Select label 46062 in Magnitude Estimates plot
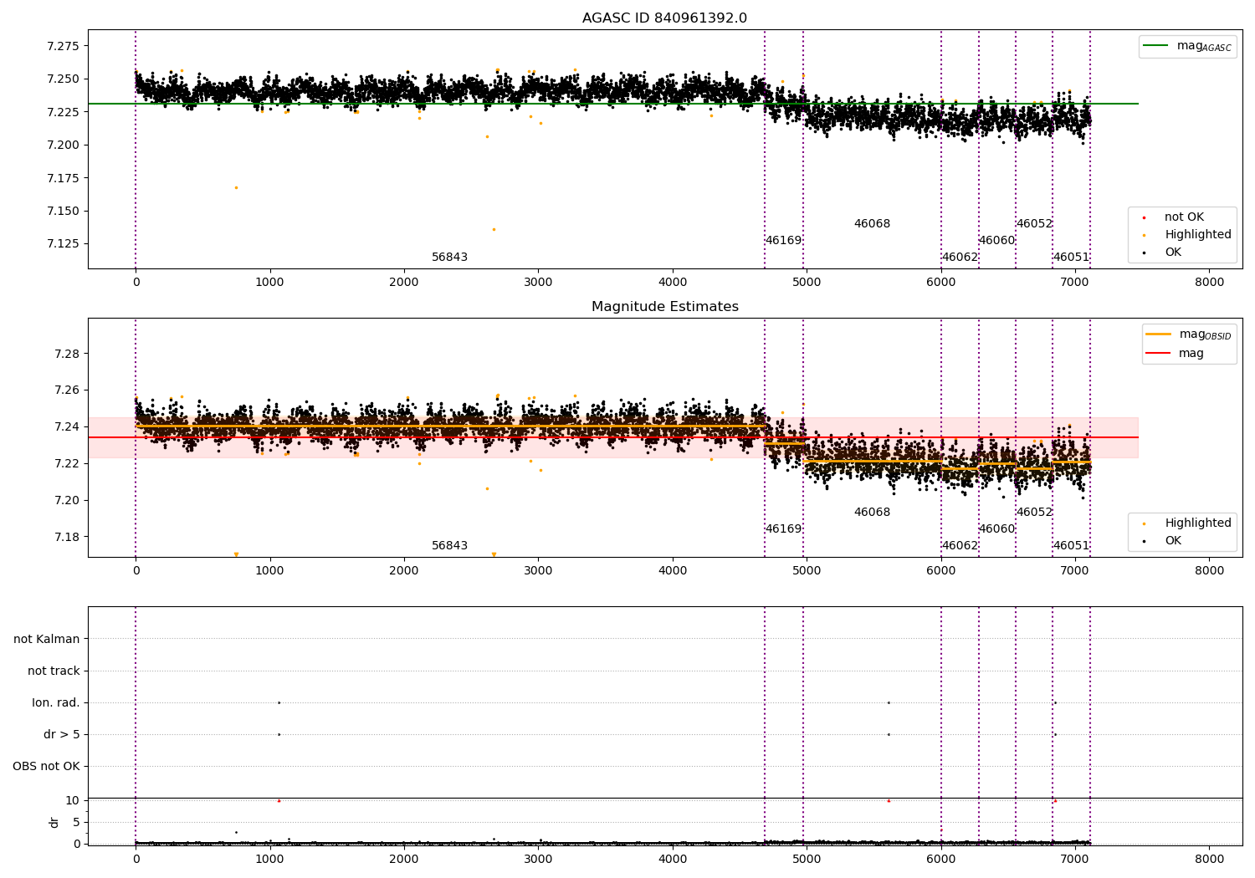 click(960, 546)
